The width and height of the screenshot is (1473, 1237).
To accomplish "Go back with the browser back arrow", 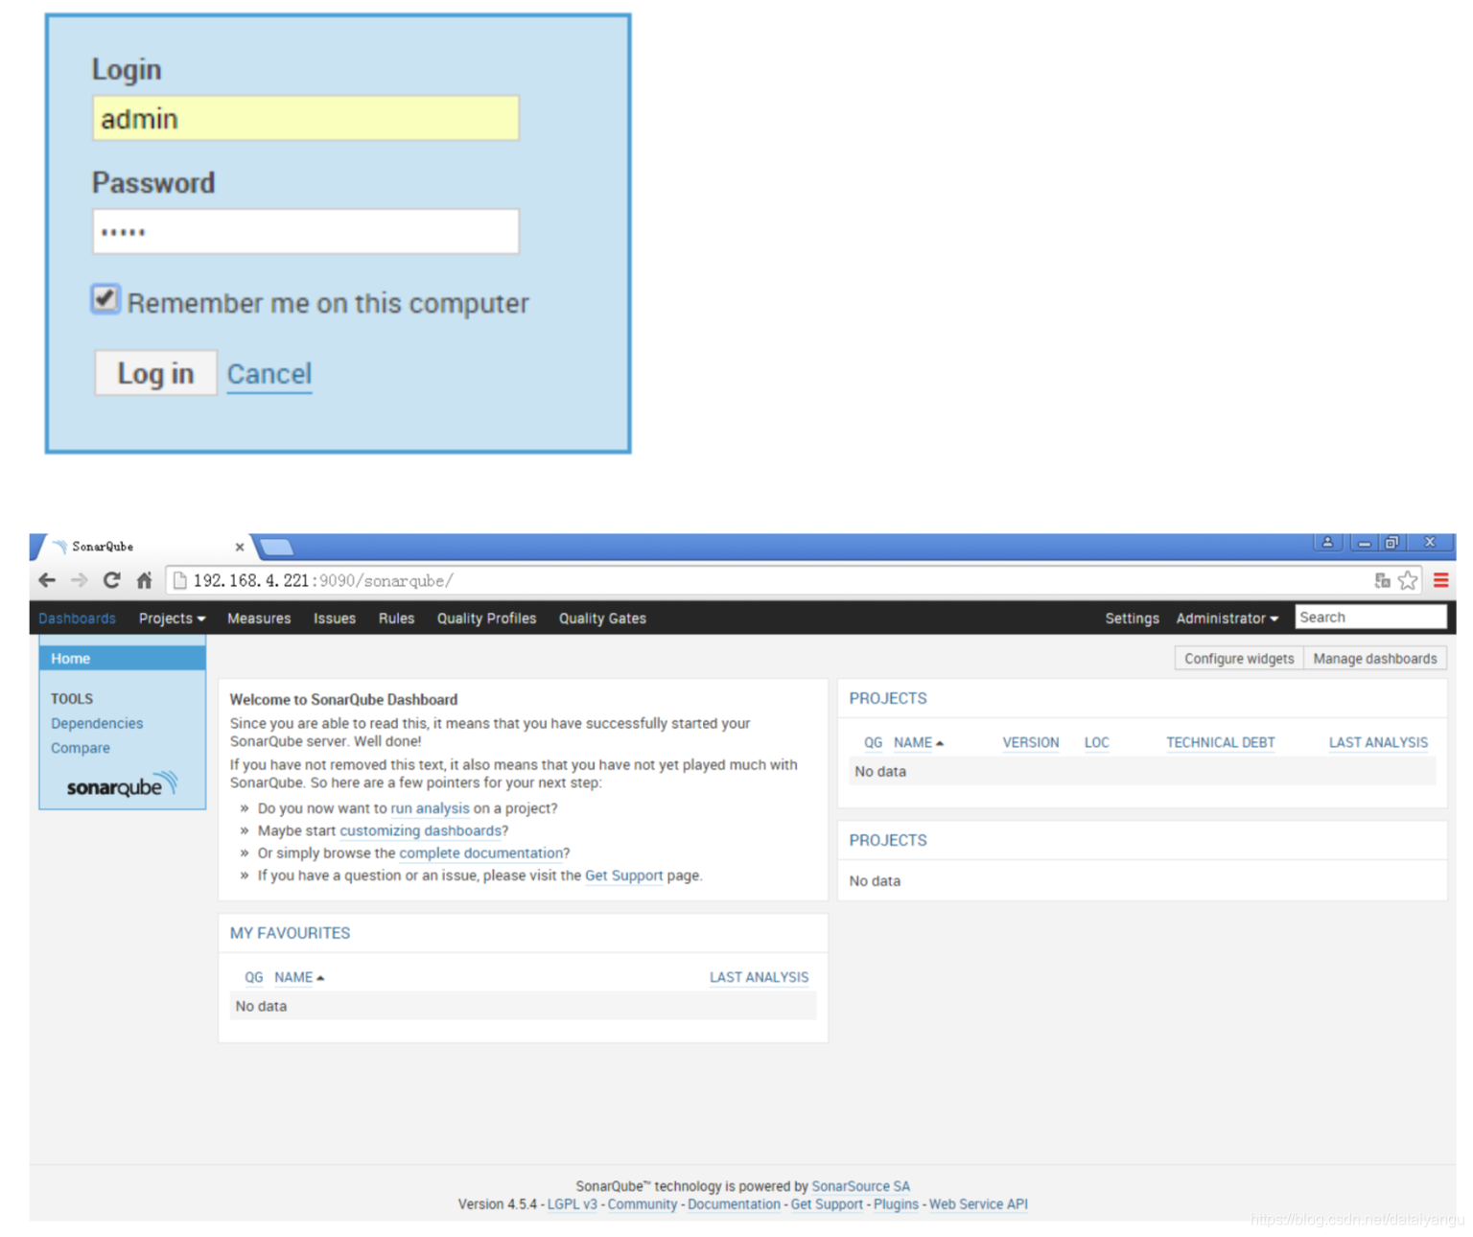I will (x=47, y=580).
